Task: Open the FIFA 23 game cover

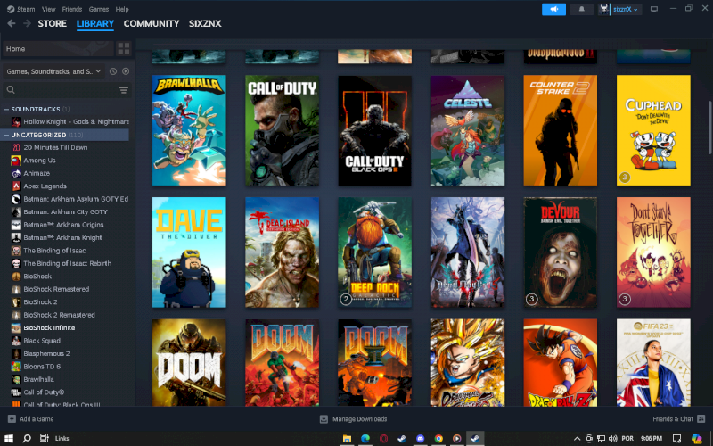Action: [653, 362]
